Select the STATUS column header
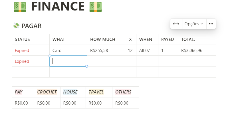This screenshot has width=234, height=125. [x=22, y=39]
